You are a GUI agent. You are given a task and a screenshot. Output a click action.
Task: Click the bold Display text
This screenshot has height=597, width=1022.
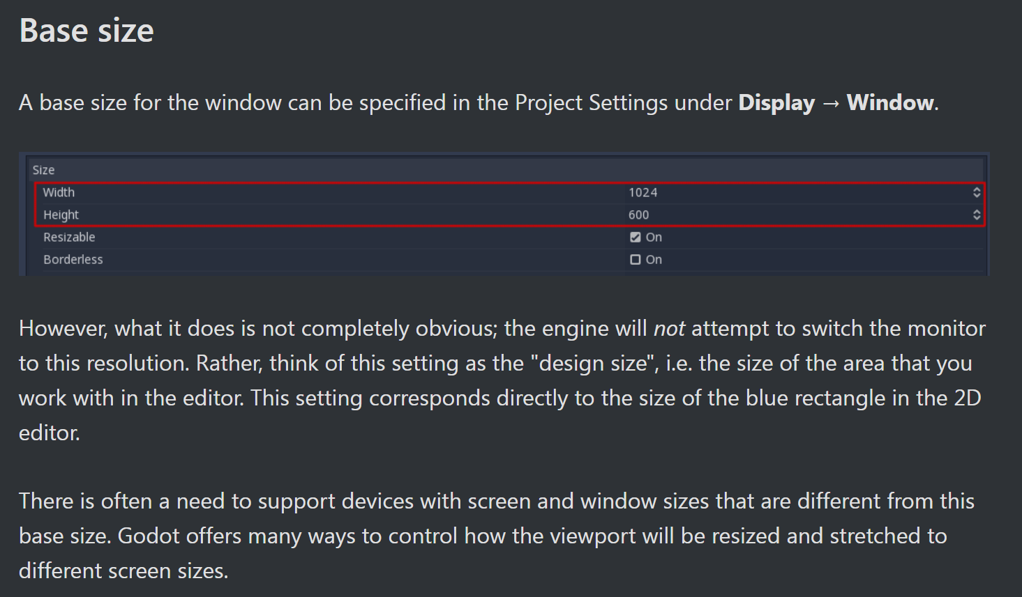coord(776,103)
